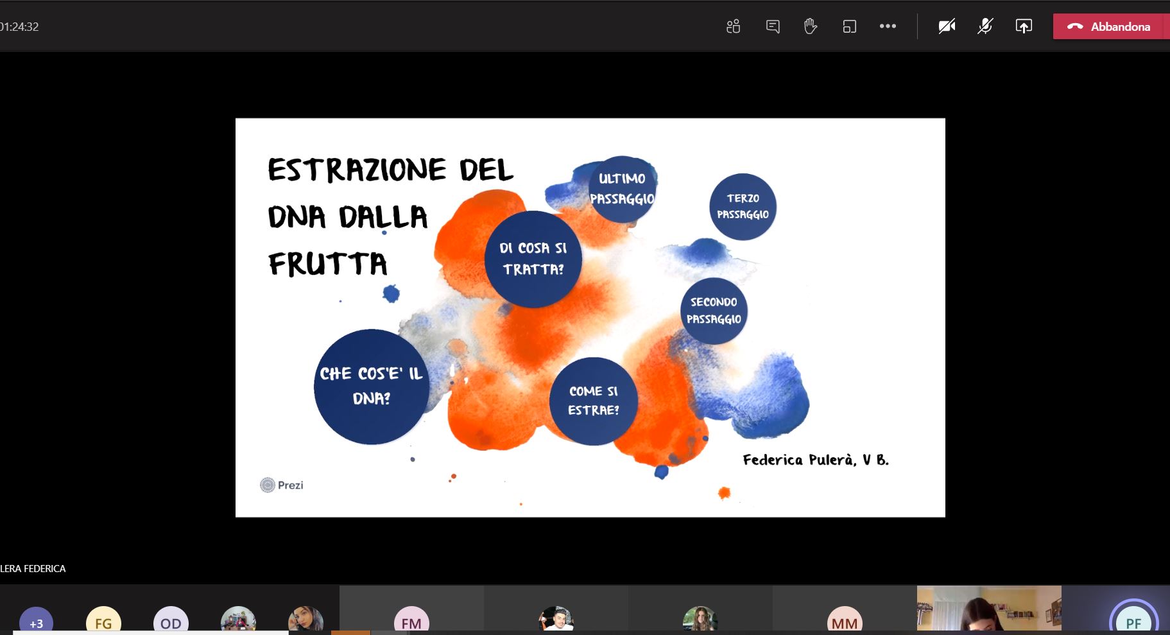Select the MM participant tile
Screen dimensions: 1170x635
pyautogui.click(x=845, y=610)
